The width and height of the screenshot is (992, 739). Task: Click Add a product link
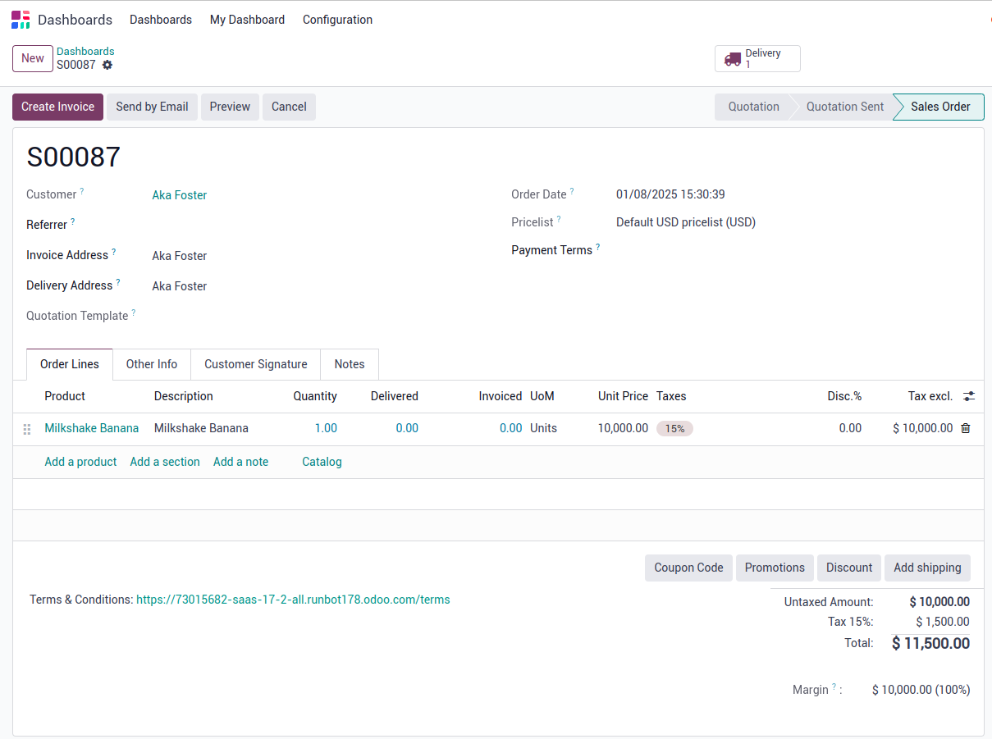pyautogui.click(x=80, y=462)
